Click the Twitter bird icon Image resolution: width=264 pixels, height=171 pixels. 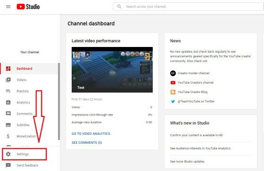(173, 101)
